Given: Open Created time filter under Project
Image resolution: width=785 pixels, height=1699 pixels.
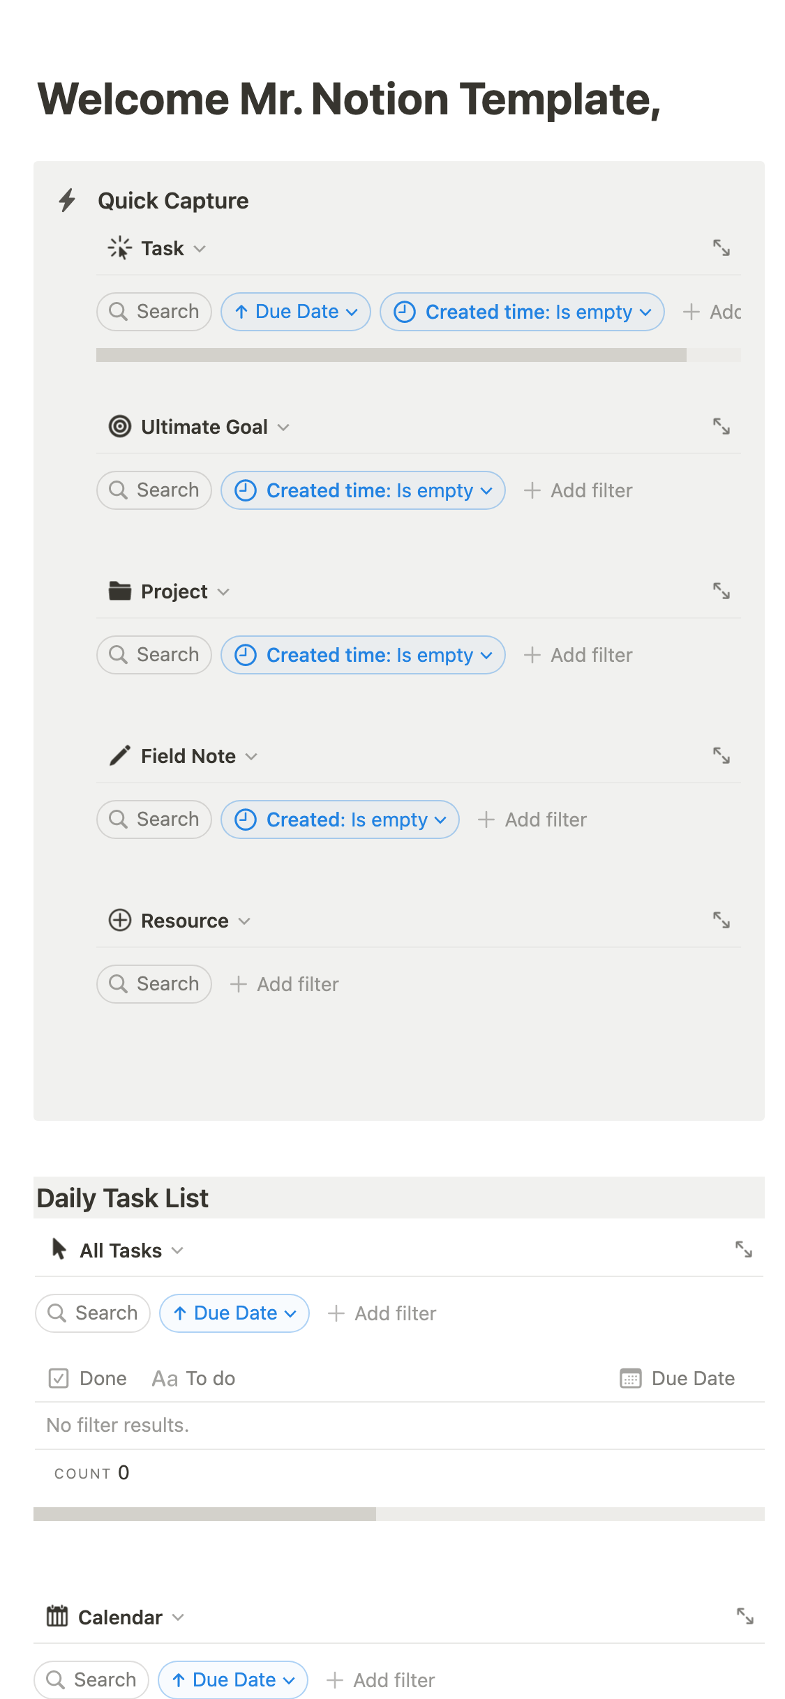Looking at the screenshot, I should [x=363, y=655].
